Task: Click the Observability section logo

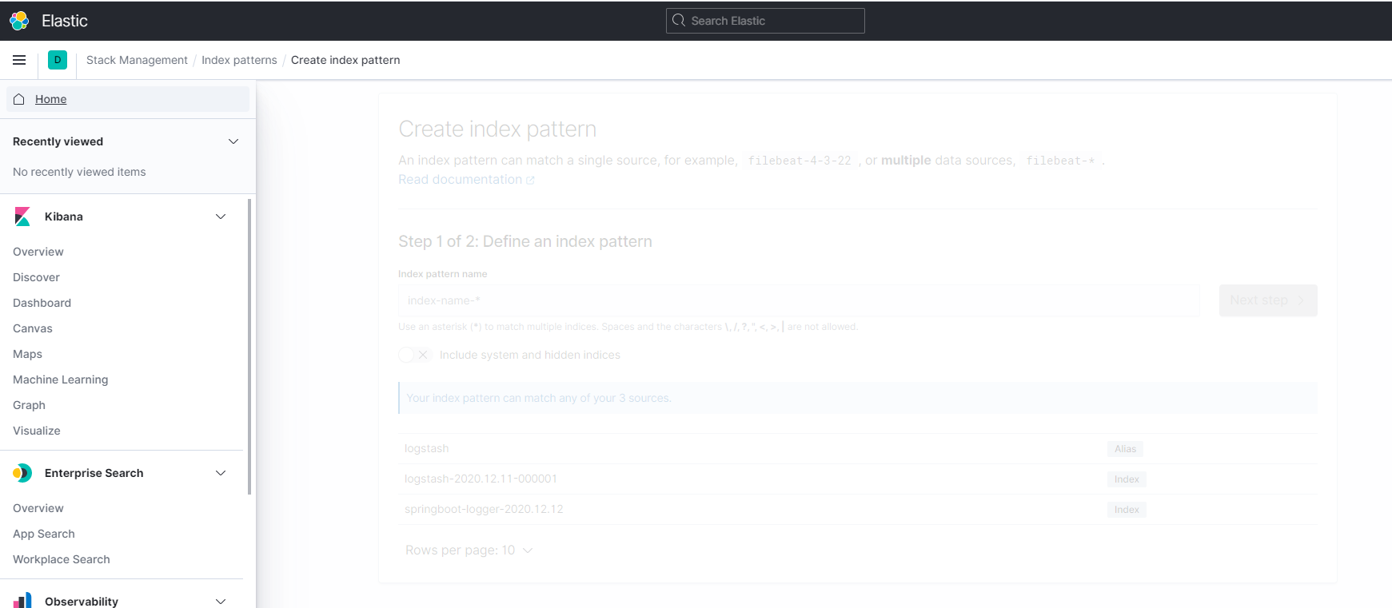Action: pyautogui.click(x=22, y=601)
